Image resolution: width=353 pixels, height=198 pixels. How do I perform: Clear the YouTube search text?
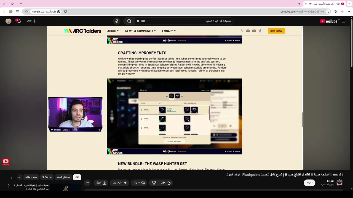pos(138,21)
